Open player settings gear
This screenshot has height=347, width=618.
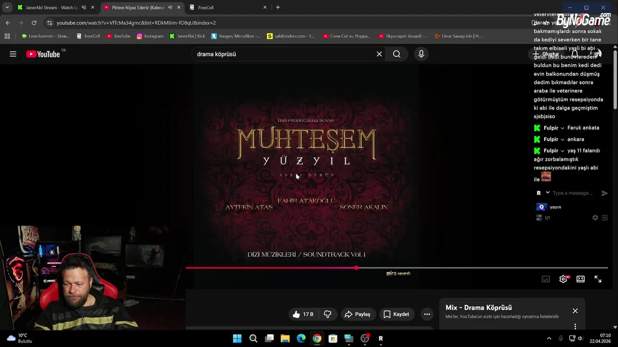563,279
